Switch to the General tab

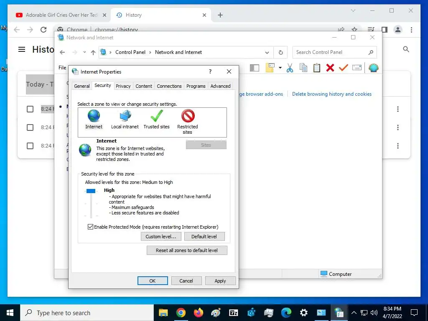[x=82, y=86]
